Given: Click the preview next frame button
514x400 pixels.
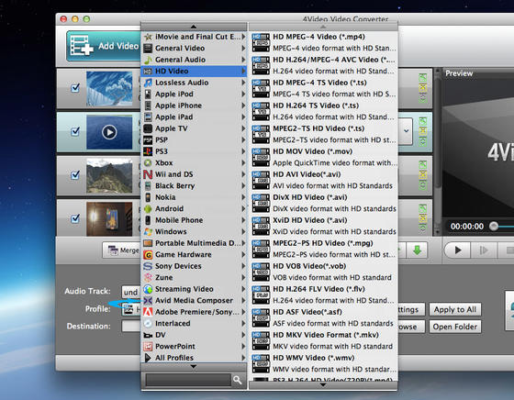Looking at the screenshot, I should point(484,250).
